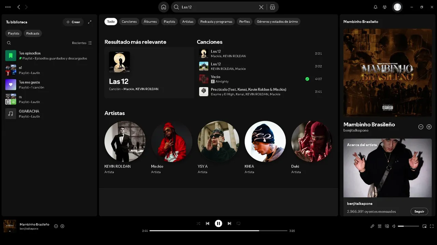Screen dimensions: 437x245
Task: Open the Mackie artist card
Action: click(x=172, y=148)
